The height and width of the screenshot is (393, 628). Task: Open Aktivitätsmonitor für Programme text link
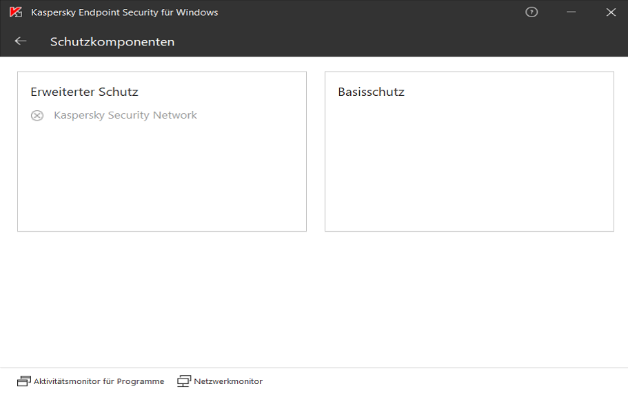tap(99, 381)
